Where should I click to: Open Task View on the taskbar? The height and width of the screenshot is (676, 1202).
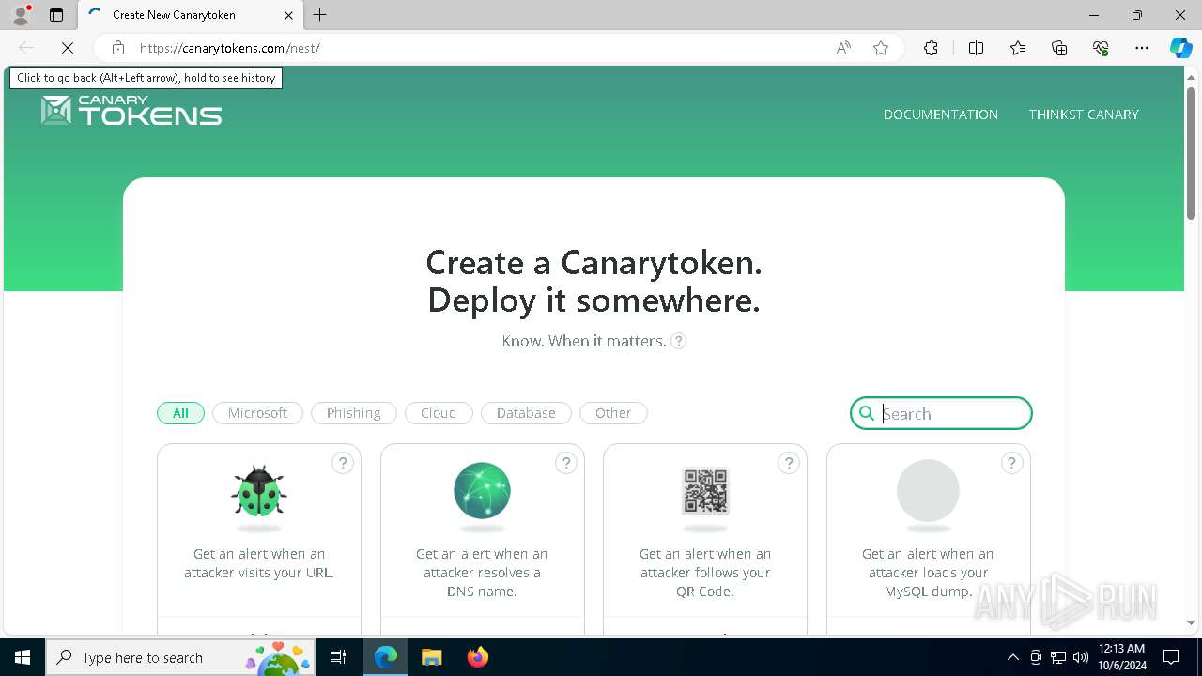tap(338, 657)
